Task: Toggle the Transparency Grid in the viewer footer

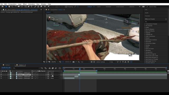Action: (94, 62)
